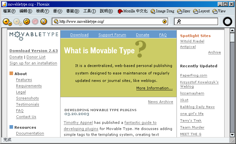Open the 檔案(F) File menu
The image size is (236, 144).
(9, 11)
